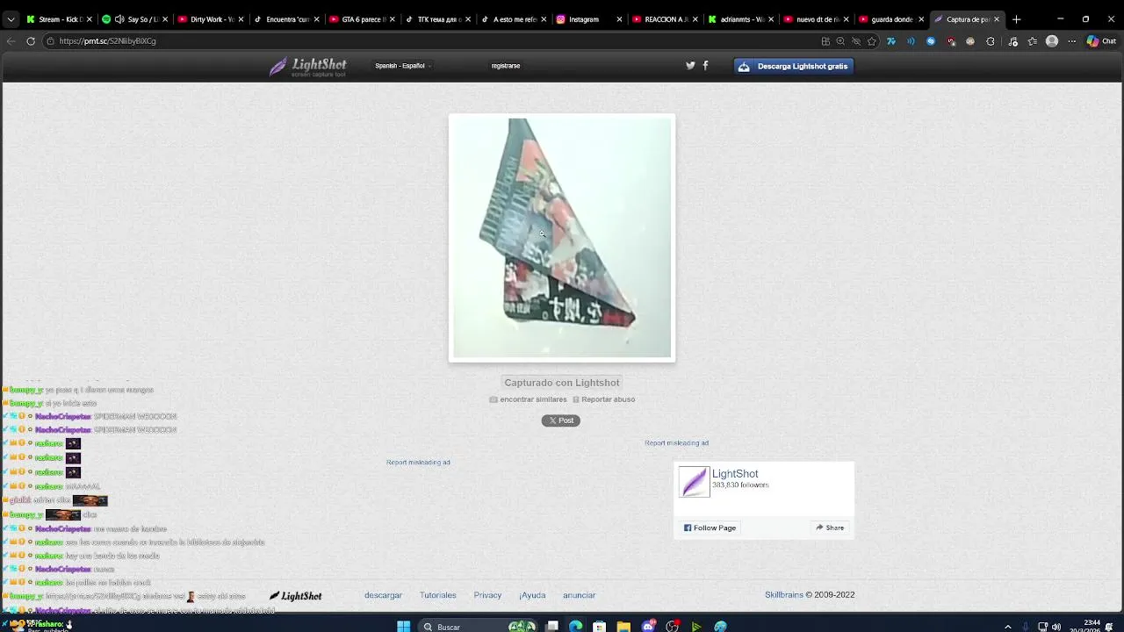The height and width of the screenshot is (632, 1124).
Task: Open Task View on the taskbar
Action: [552, 627]
